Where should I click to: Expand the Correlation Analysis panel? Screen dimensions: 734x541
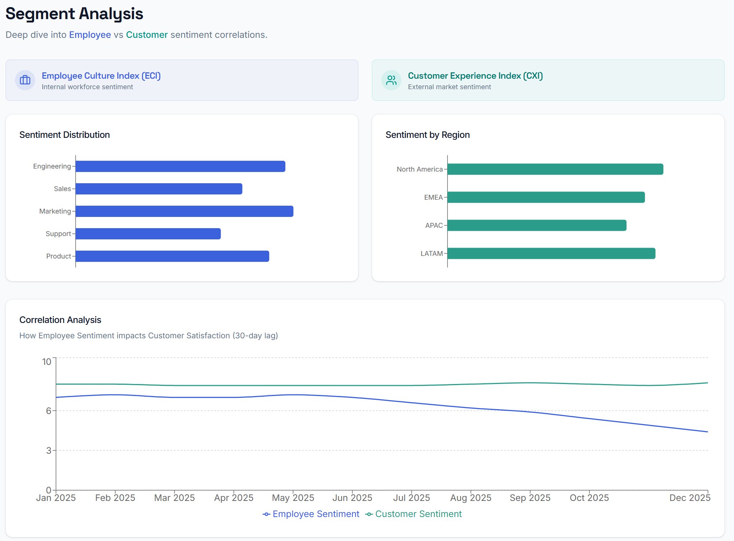coord(60,320)
